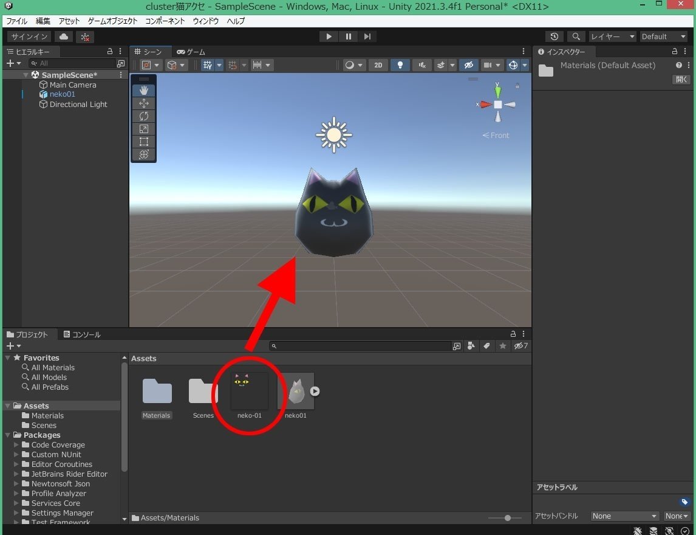Click the project search field
This screenshot has height=535, width=696.
(x=360, y=346)
